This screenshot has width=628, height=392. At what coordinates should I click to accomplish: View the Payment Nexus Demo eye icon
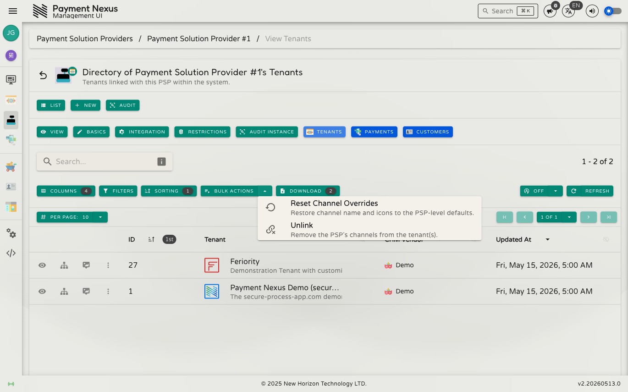click(x=42, y=291)
